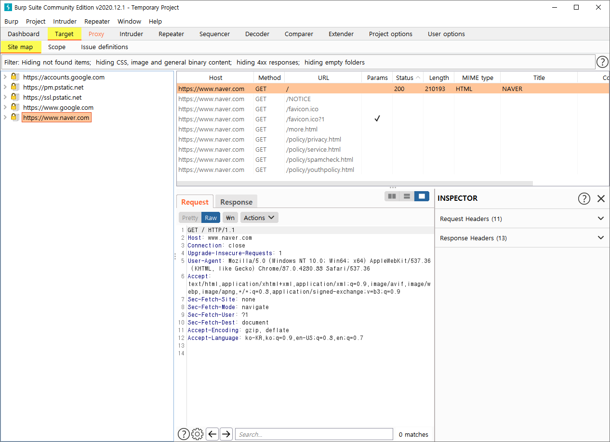Toggle Pretty view of the request
Viewport: 610px width, 442px height.
(190, 218)
